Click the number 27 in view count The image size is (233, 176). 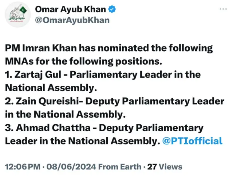click(x=152, y=167)
